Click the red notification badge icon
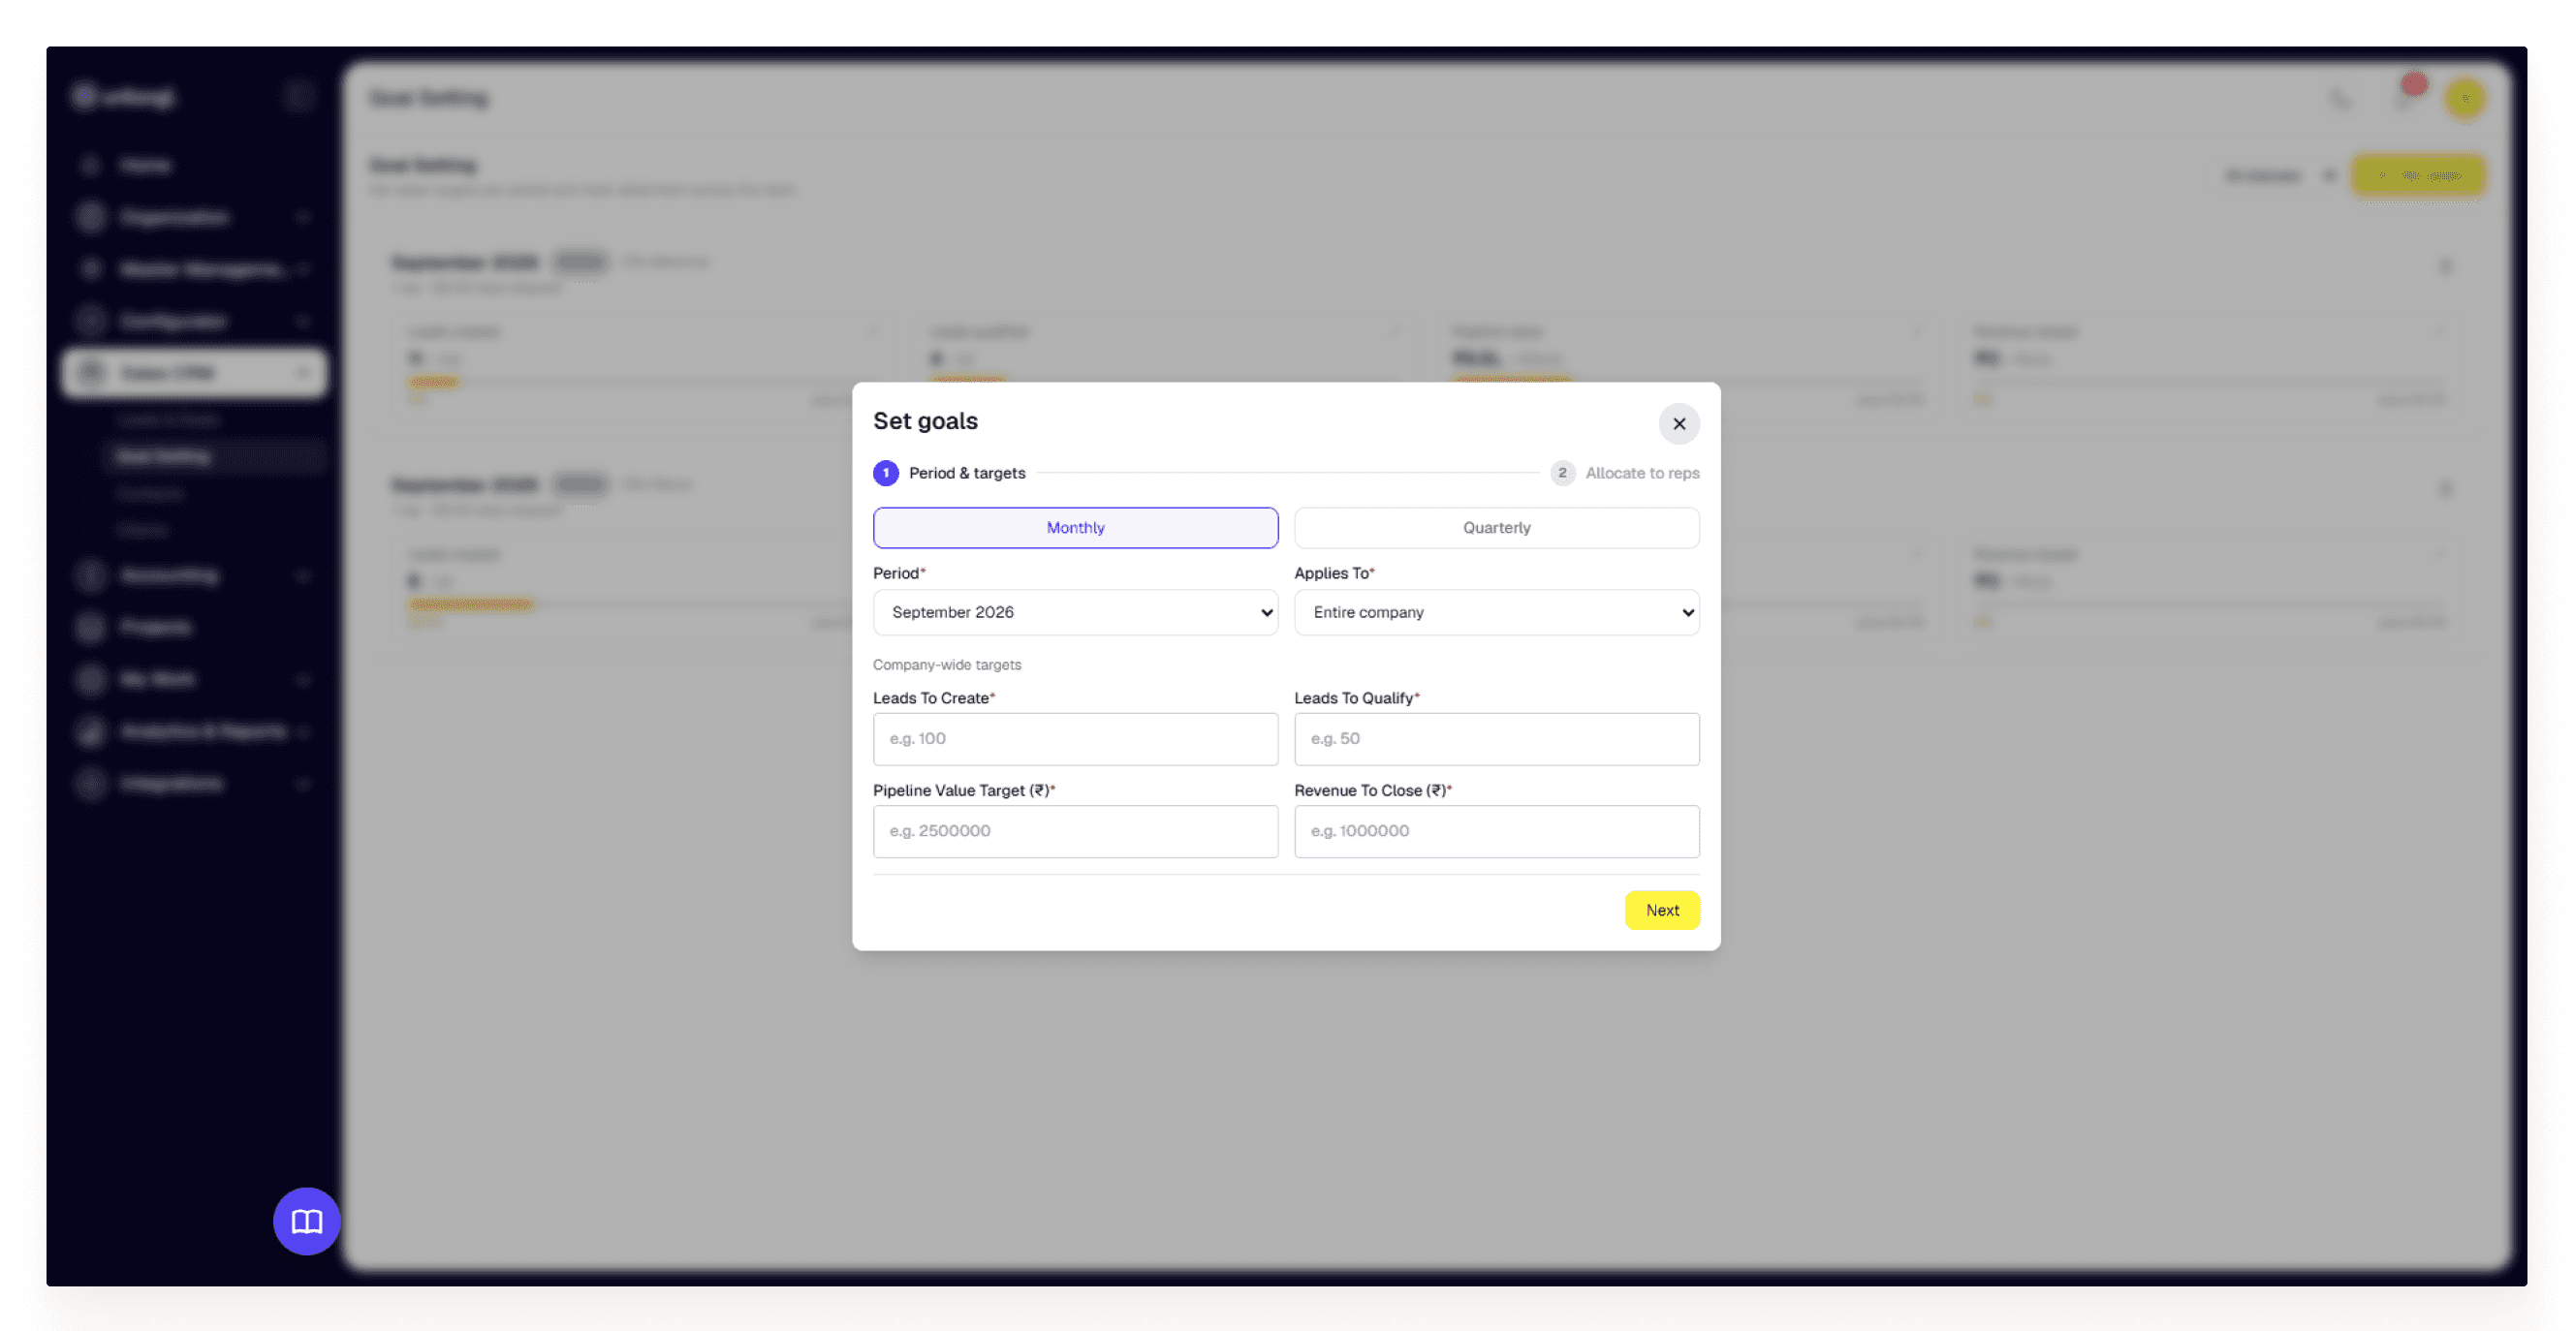Image resolution: width=2574 pixels, height=1331 pixels. [2414, 86]
